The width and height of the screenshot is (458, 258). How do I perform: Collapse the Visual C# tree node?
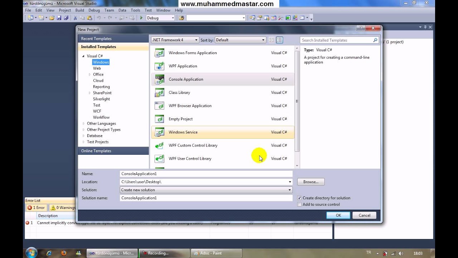[x=83, y=56]
